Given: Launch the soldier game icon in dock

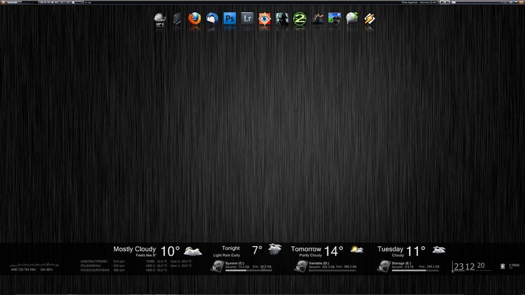Looking at the screenshot, I should point(282,19).
